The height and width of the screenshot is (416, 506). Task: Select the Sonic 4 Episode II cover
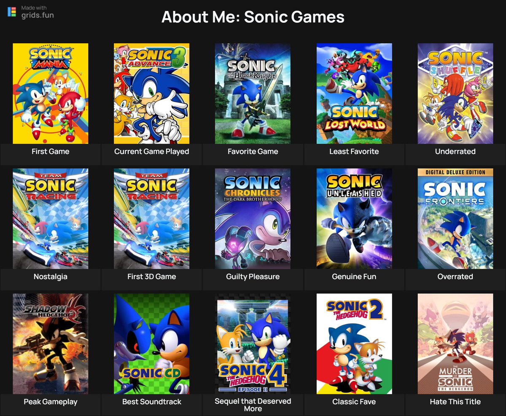click(x=253, y=344)
